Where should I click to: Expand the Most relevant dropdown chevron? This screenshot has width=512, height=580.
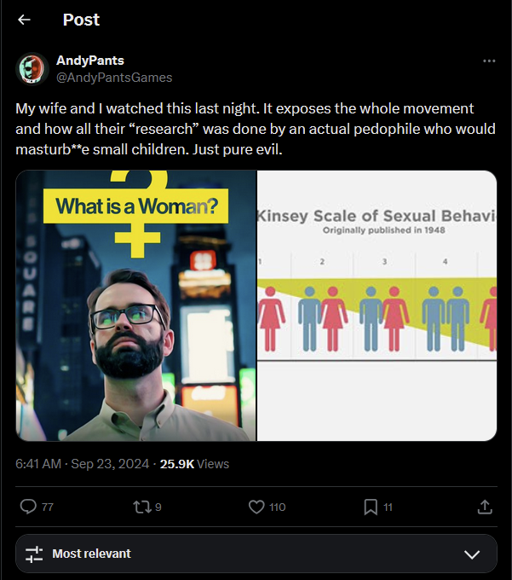(x=472, y=554)
